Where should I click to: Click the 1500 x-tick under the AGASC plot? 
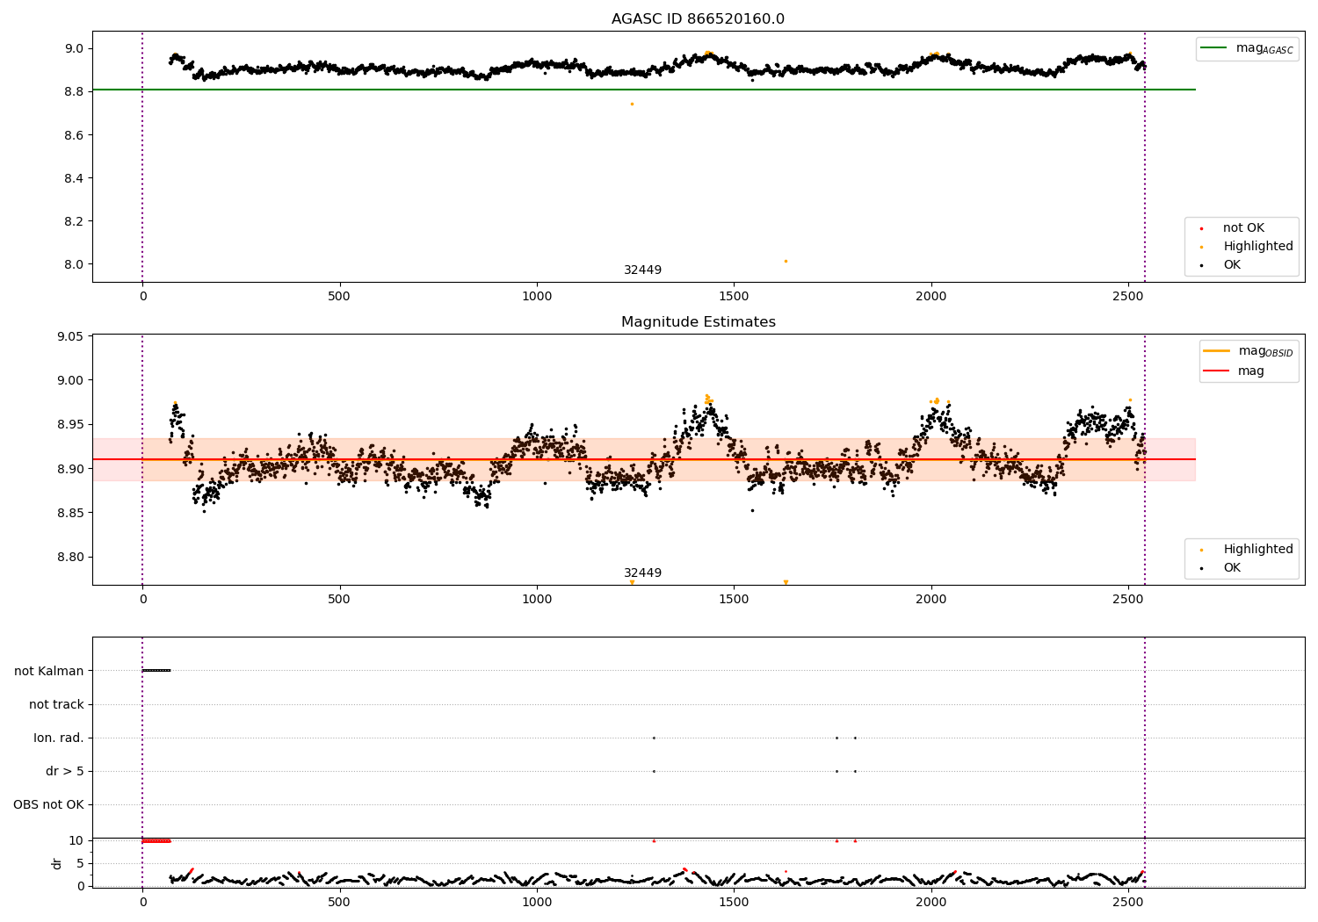click(x=734, y=296)
